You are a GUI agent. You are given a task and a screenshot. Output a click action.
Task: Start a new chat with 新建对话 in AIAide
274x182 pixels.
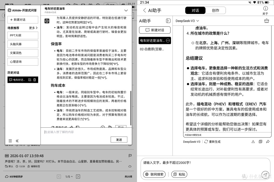(23, 20)
